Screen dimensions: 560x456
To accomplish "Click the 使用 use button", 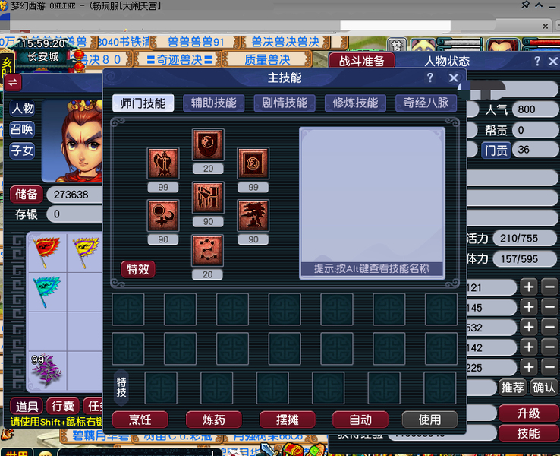I will pos(429,420).
